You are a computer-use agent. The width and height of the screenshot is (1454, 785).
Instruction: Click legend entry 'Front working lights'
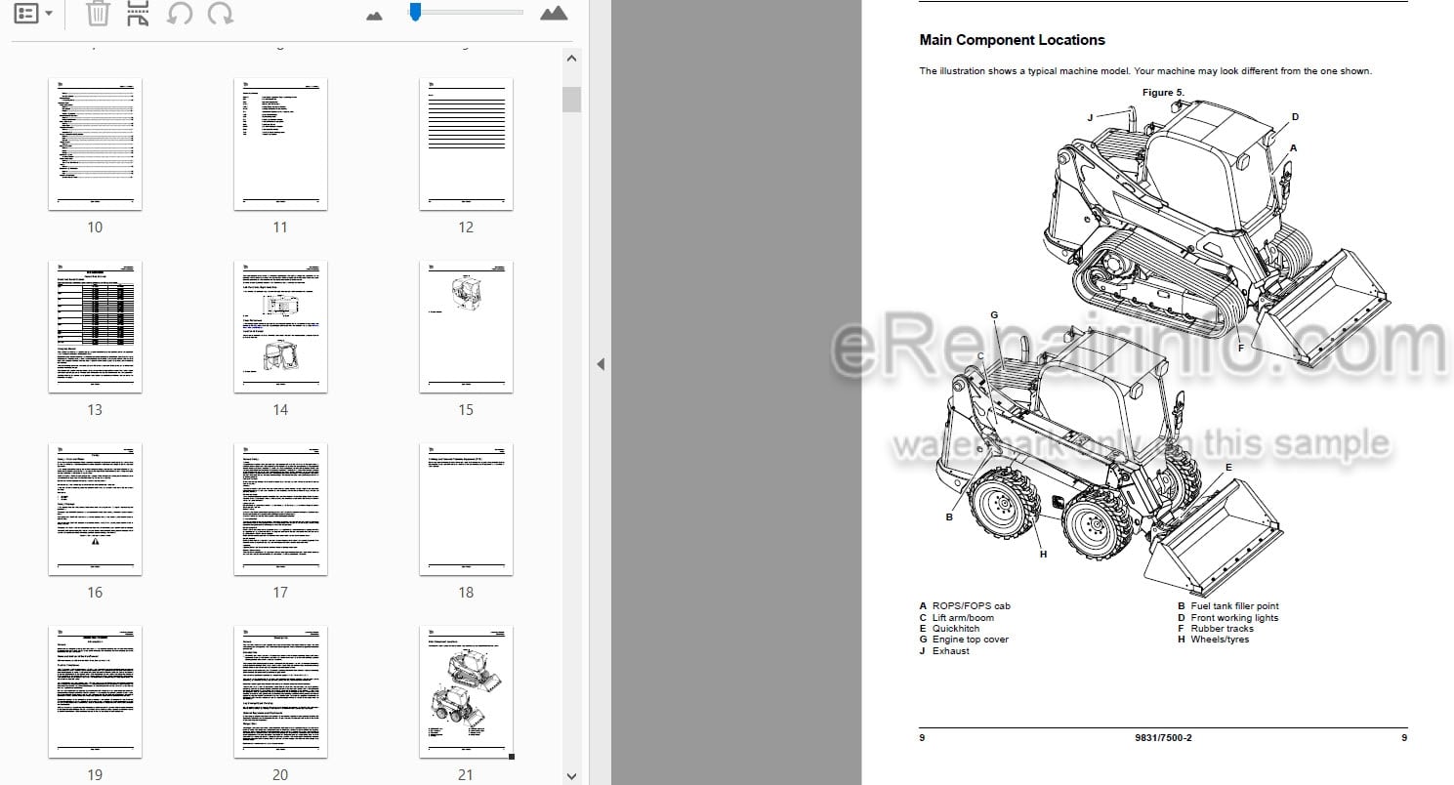pyautogui.click(x=1234, y=618)
